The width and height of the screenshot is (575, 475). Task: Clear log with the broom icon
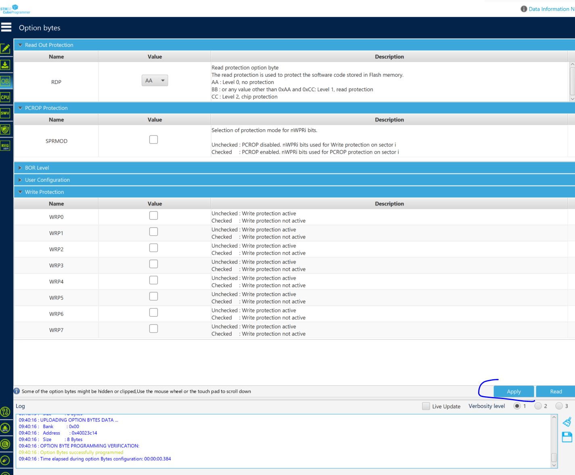pyautogui.click(x=567, y=422)
